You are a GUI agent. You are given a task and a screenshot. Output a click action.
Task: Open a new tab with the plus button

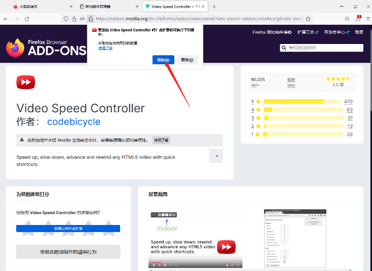tap(214, 7)
